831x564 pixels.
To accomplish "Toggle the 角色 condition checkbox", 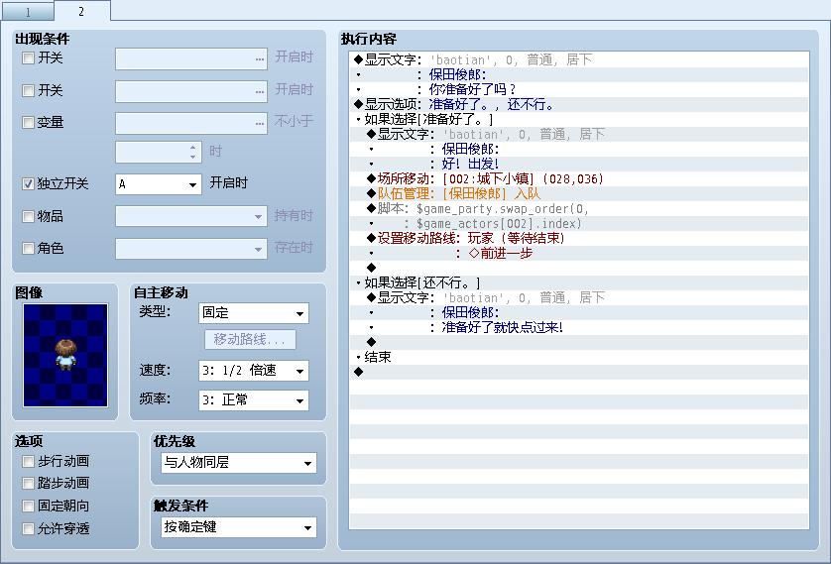I will [28, 248].
